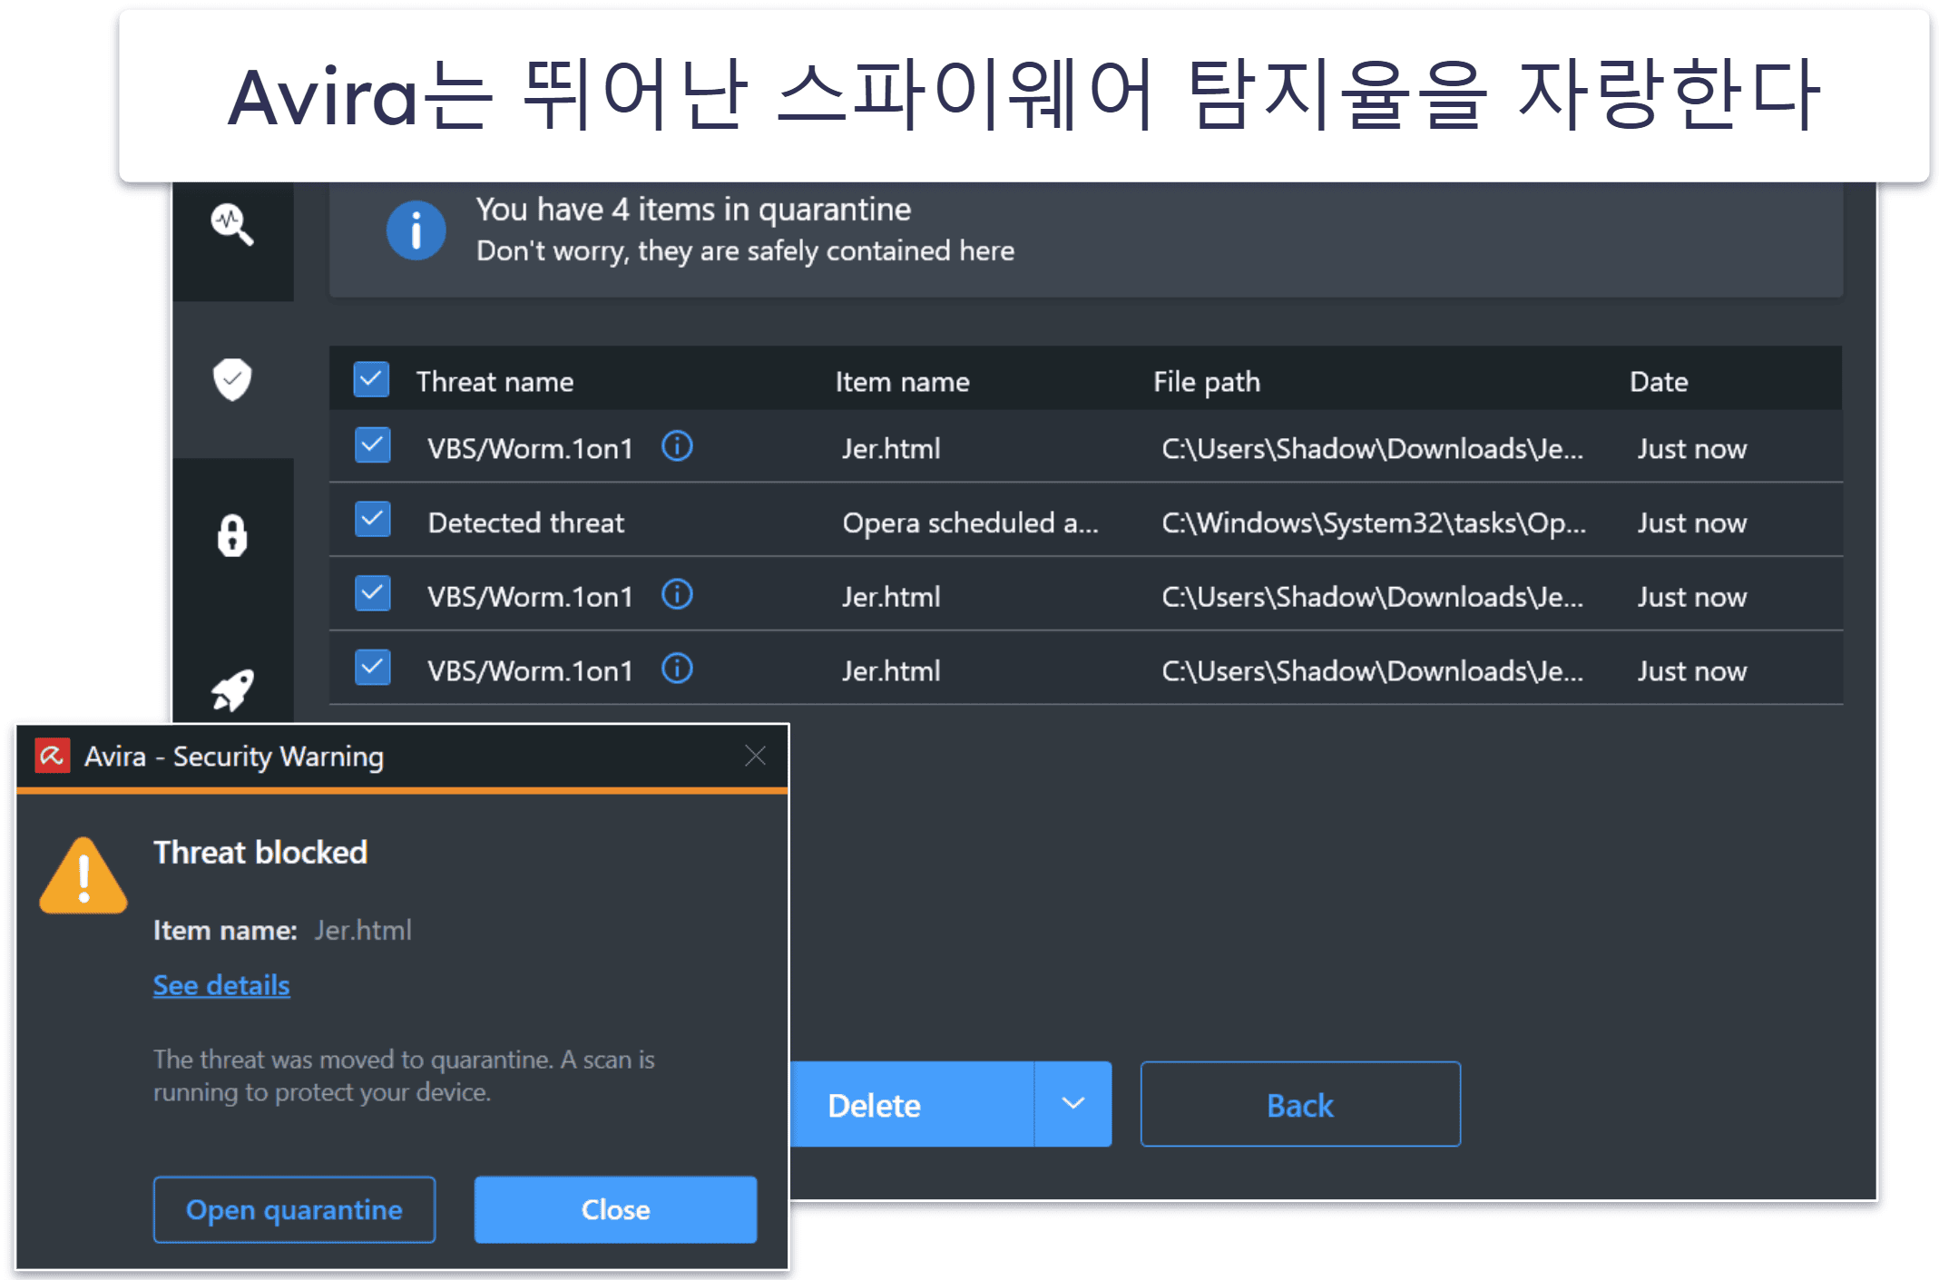Click the orange warning triangle icon
Image resolution: width=1939 pixels, height=1280 pixels.
coord(83,876)
